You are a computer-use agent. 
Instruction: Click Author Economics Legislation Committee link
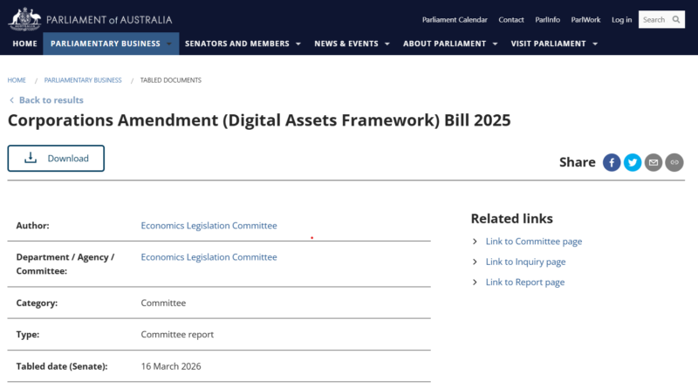pyautogui.click(x=209, y=226)
